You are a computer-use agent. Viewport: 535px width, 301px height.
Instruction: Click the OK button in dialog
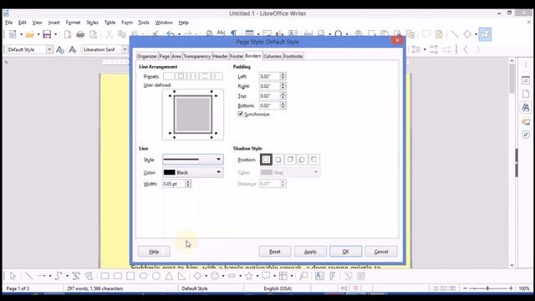pyautogui.click(x=345, y=252)
